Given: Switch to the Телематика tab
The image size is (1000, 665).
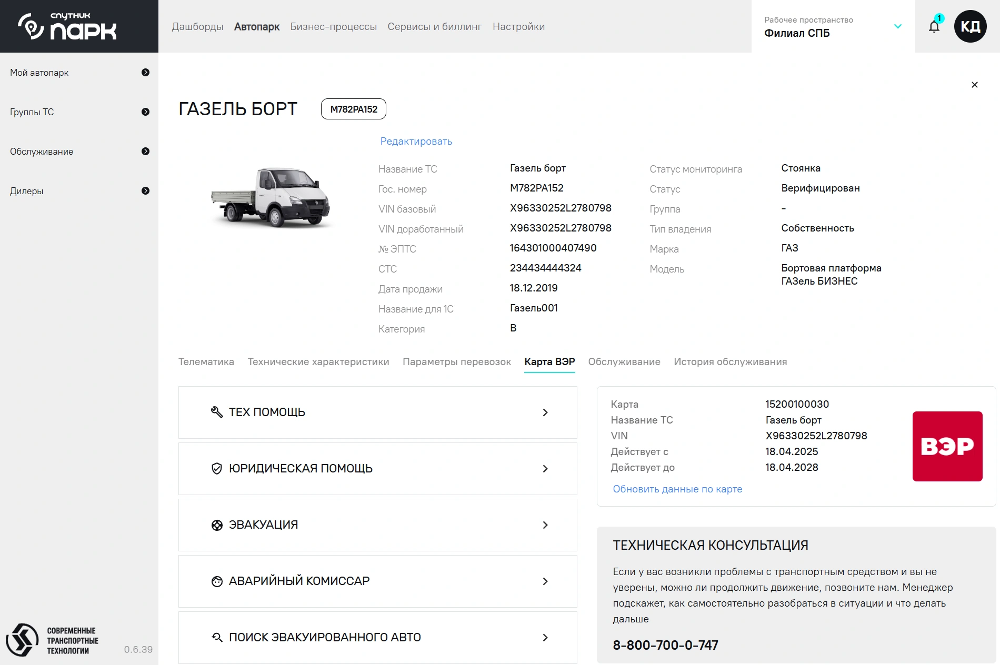Looking at the screenshot, I should (x=206, y=362).
